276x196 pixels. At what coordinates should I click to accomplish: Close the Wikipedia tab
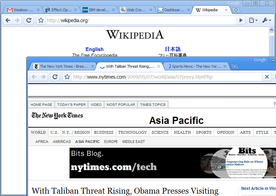coord(226,10)
